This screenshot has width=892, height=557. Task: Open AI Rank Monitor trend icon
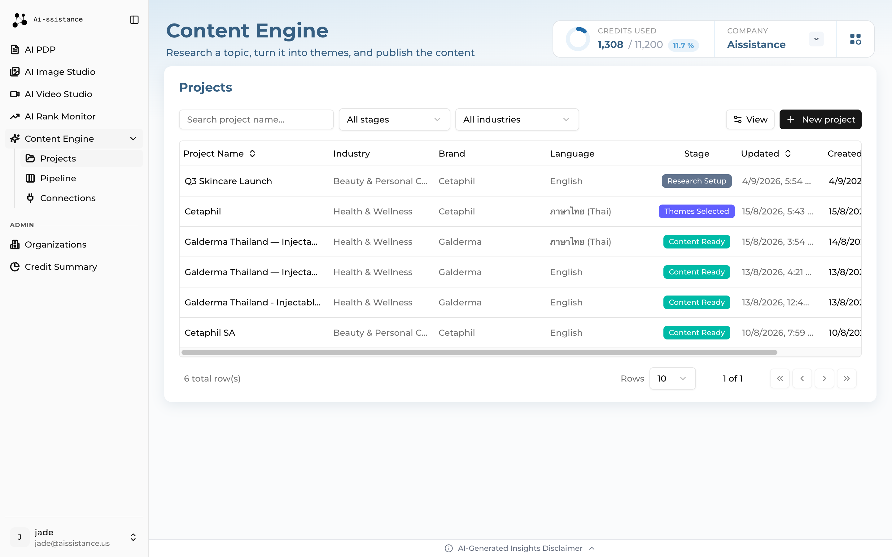(x=15, y=116)
